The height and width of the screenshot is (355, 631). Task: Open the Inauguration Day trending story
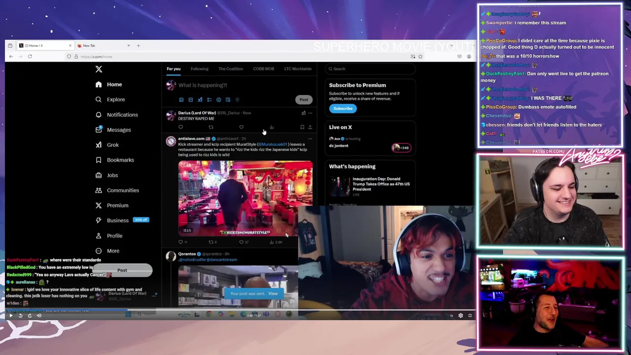coord(370,186)
